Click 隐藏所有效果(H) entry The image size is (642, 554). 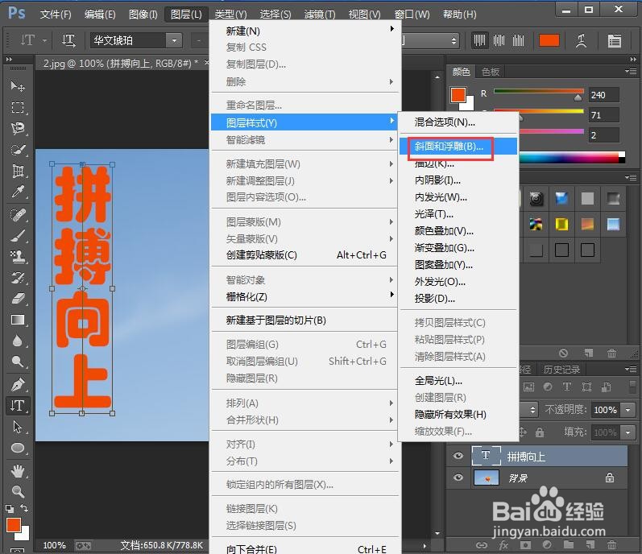coord(458,414)
